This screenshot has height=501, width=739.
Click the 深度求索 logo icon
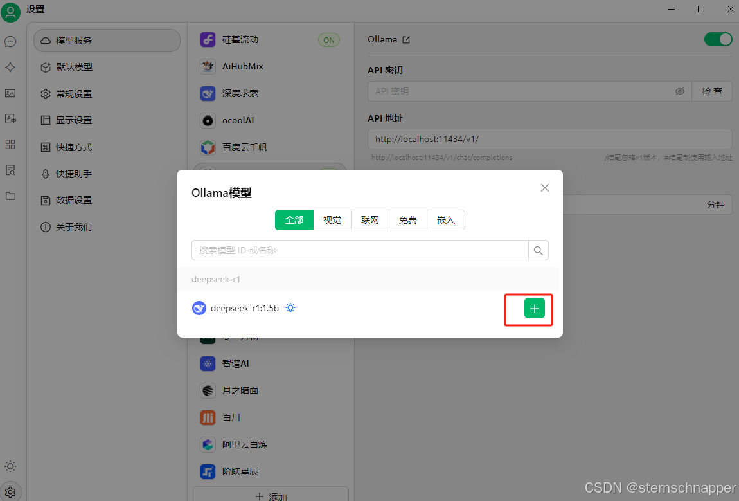(208, 93)
